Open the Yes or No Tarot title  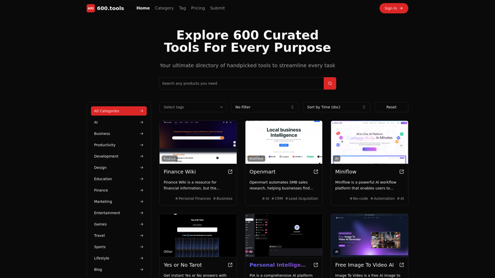(x=183, y=265)
